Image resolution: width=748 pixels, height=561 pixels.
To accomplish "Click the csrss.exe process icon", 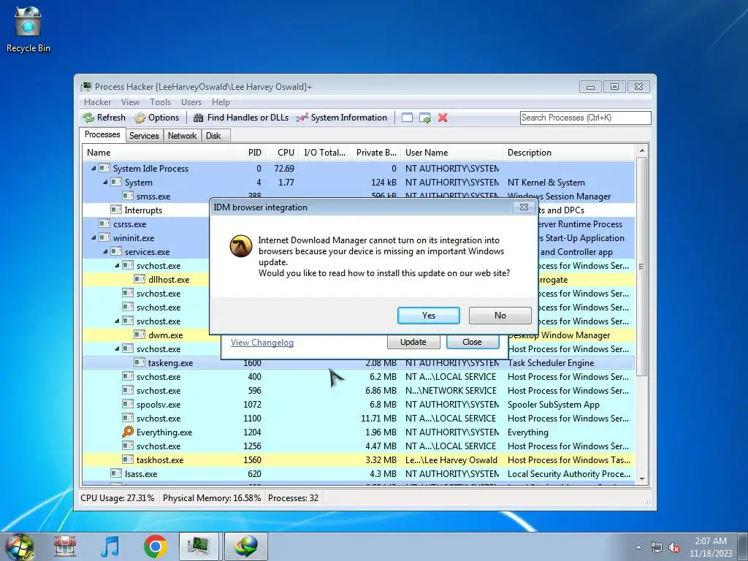I will click(x=104, y=224).
